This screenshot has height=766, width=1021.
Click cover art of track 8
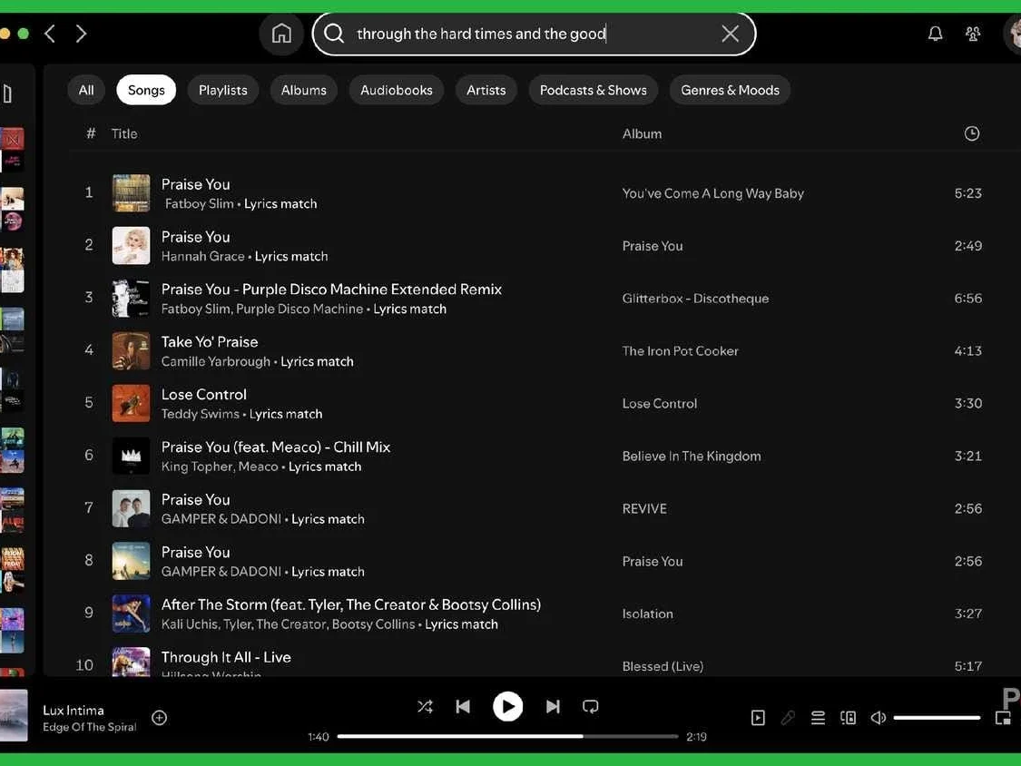(x=131, y=561)
